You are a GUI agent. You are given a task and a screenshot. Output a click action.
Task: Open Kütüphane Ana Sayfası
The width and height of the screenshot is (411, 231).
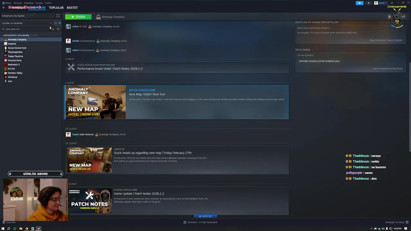point(28,16)
